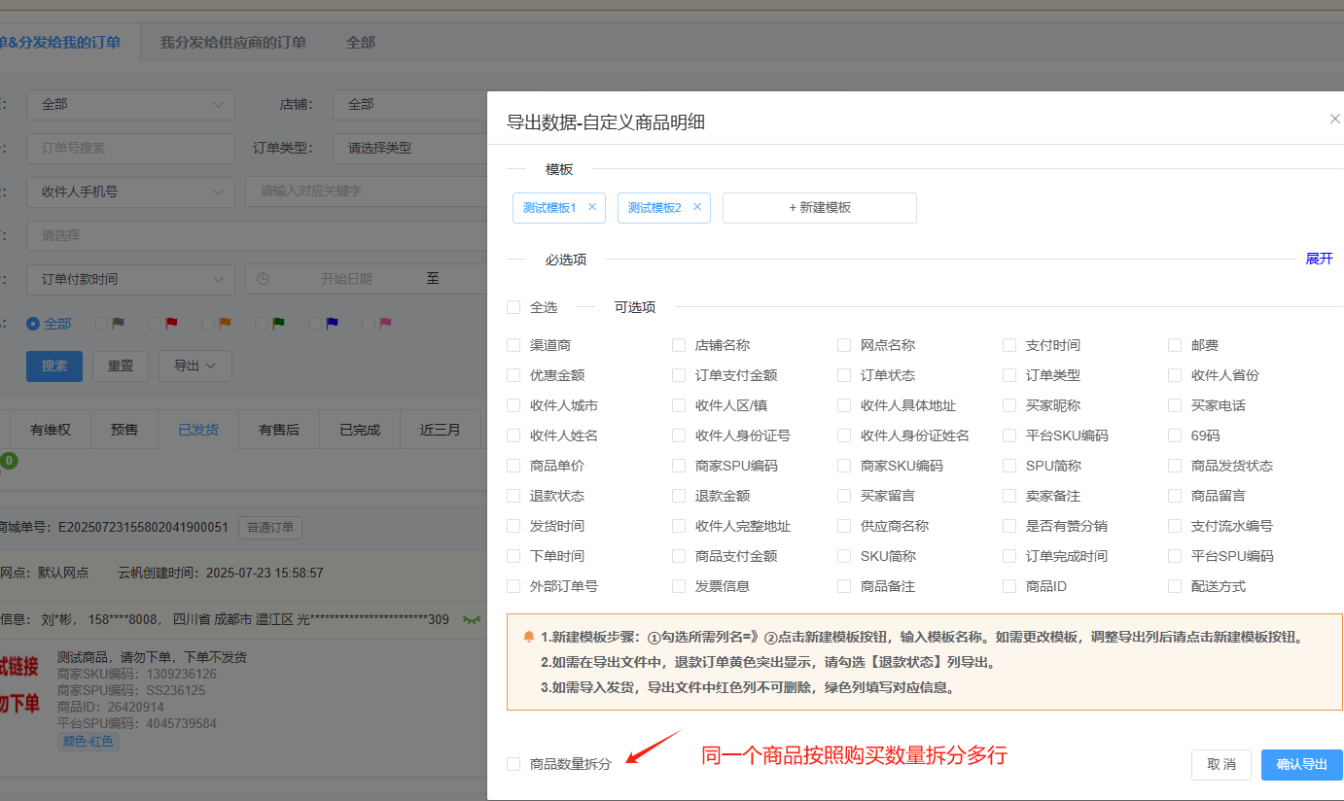Filter orders by the blue flag
Viewport: 1344px width, 801px height.
pos(333,324)
